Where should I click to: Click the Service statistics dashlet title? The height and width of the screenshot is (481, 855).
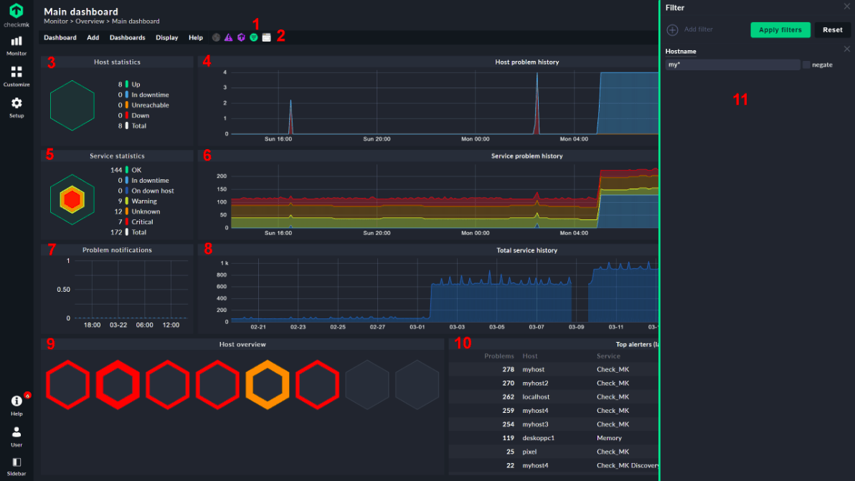coord(117,156)
